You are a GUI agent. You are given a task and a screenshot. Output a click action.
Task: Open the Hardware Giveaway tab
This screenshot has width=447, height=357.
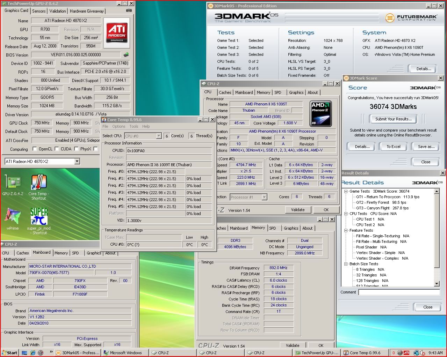(87, 11)
